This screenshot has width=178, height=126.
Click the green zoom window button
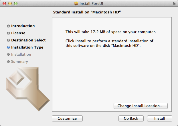coord(15,3)
